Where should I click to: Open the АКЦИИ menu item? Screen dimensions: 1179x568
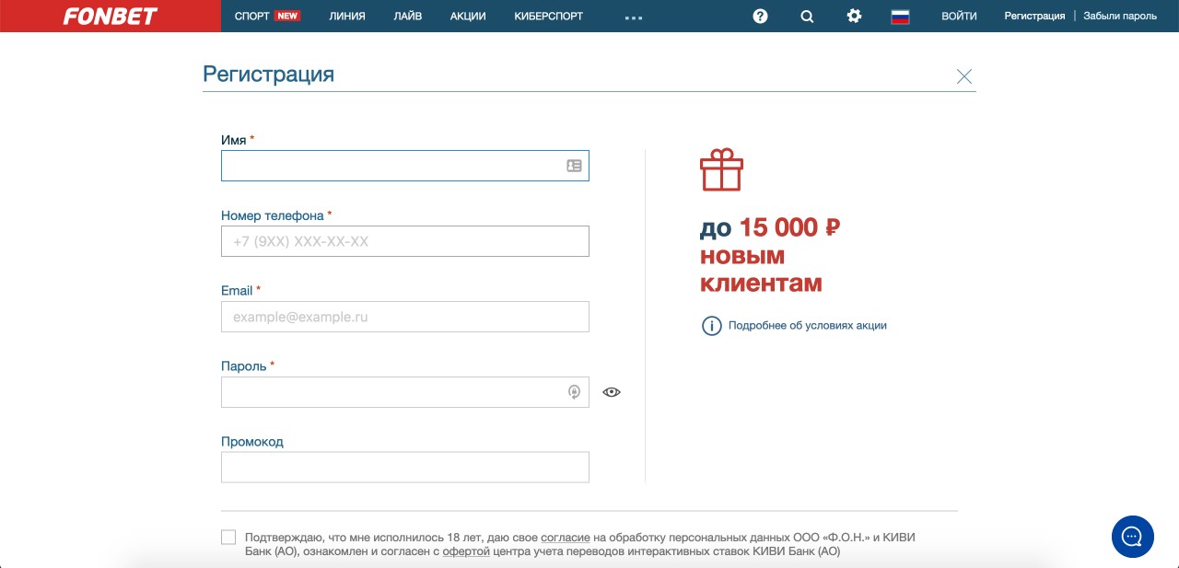tap(468, 16)
